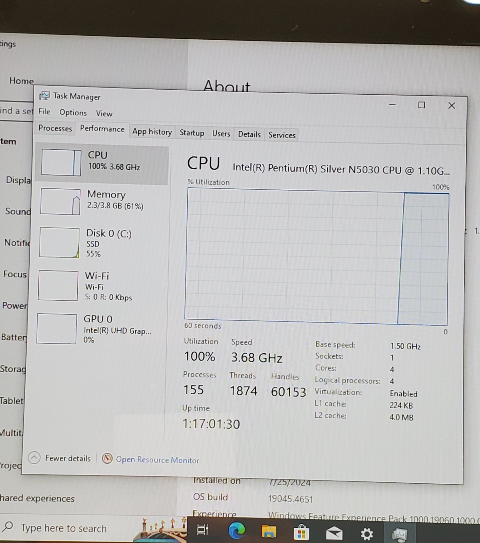
Task: Maximize the Task Manager window
Action: tap(421, 105)
